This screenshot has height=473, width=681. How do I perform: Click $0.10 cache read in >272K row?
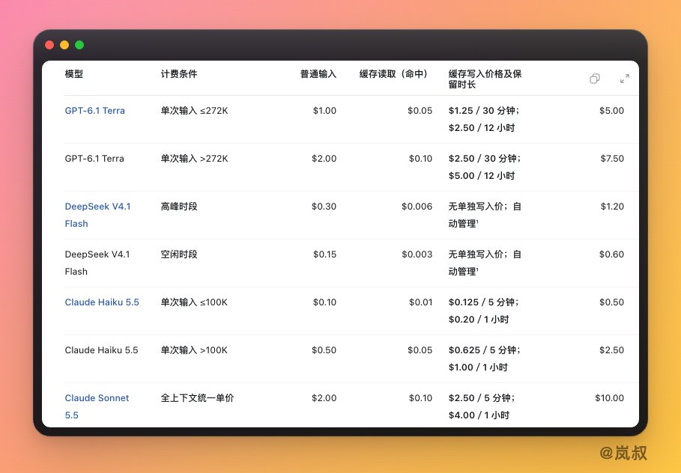(x=420, y=159)
